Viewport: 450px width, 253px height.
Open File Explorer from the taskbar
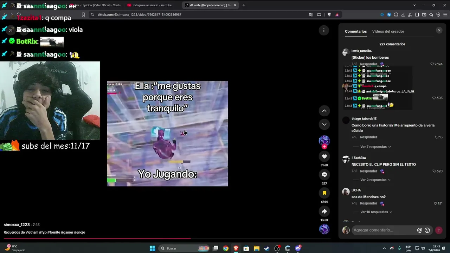[257, 248]
